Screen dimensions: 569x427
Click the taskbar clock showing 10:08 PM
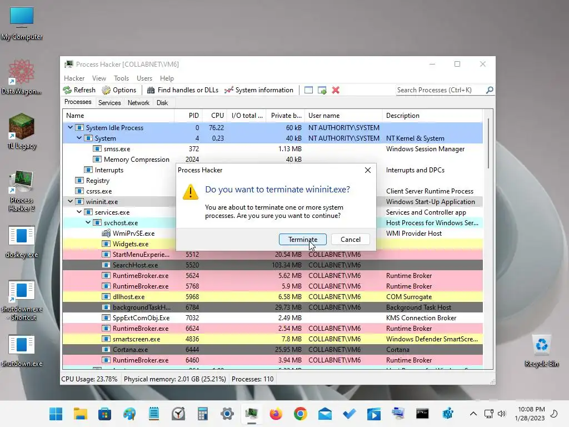coord(531,414)
